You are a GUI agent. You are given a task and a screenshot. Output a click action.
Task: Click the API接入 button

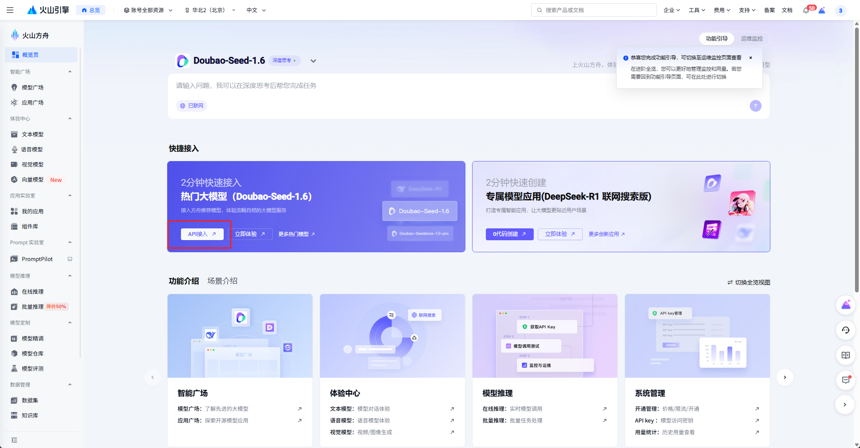[x=202, y=234]
